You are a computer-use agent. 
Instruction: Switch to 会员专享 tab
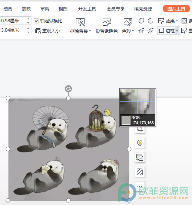tap(116, 9)
